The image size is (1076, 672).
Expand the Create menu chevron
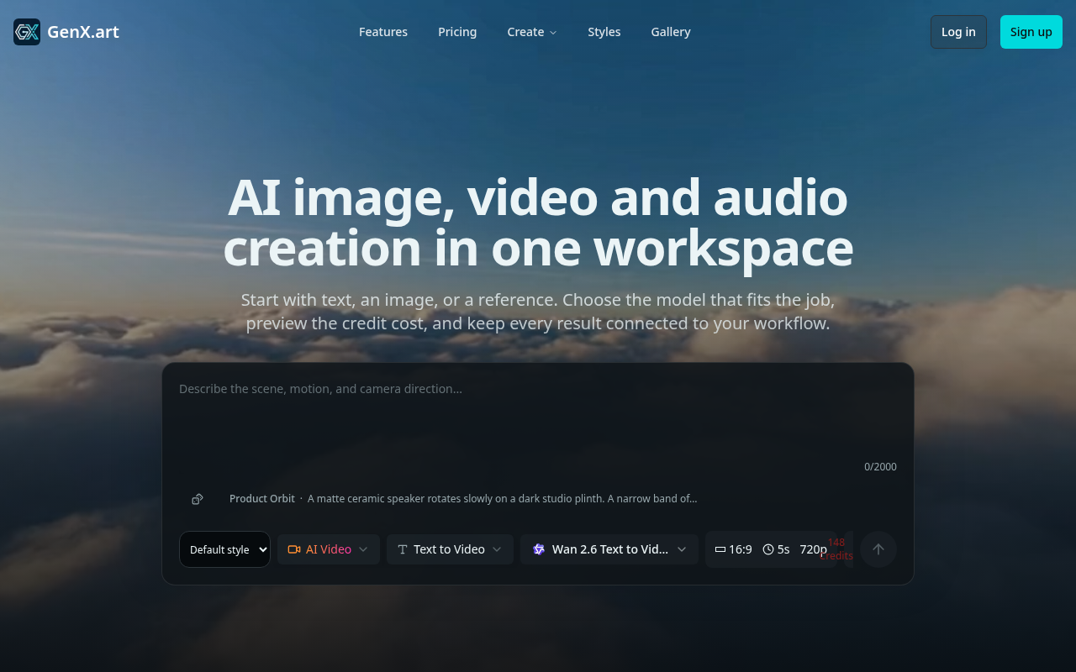coord(553,33)
